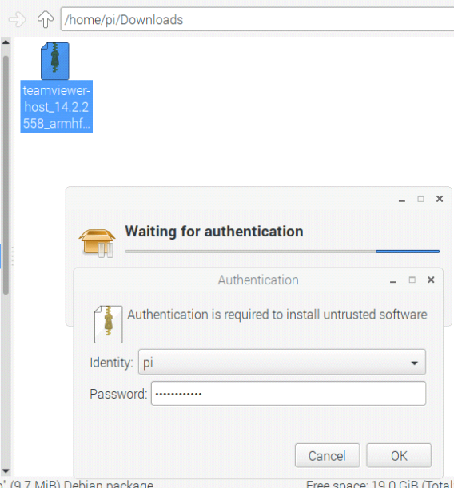This screenshot has height=488, width=454.
Task: Click the forward navigation arrow icon
Action: tap(17, 19)
